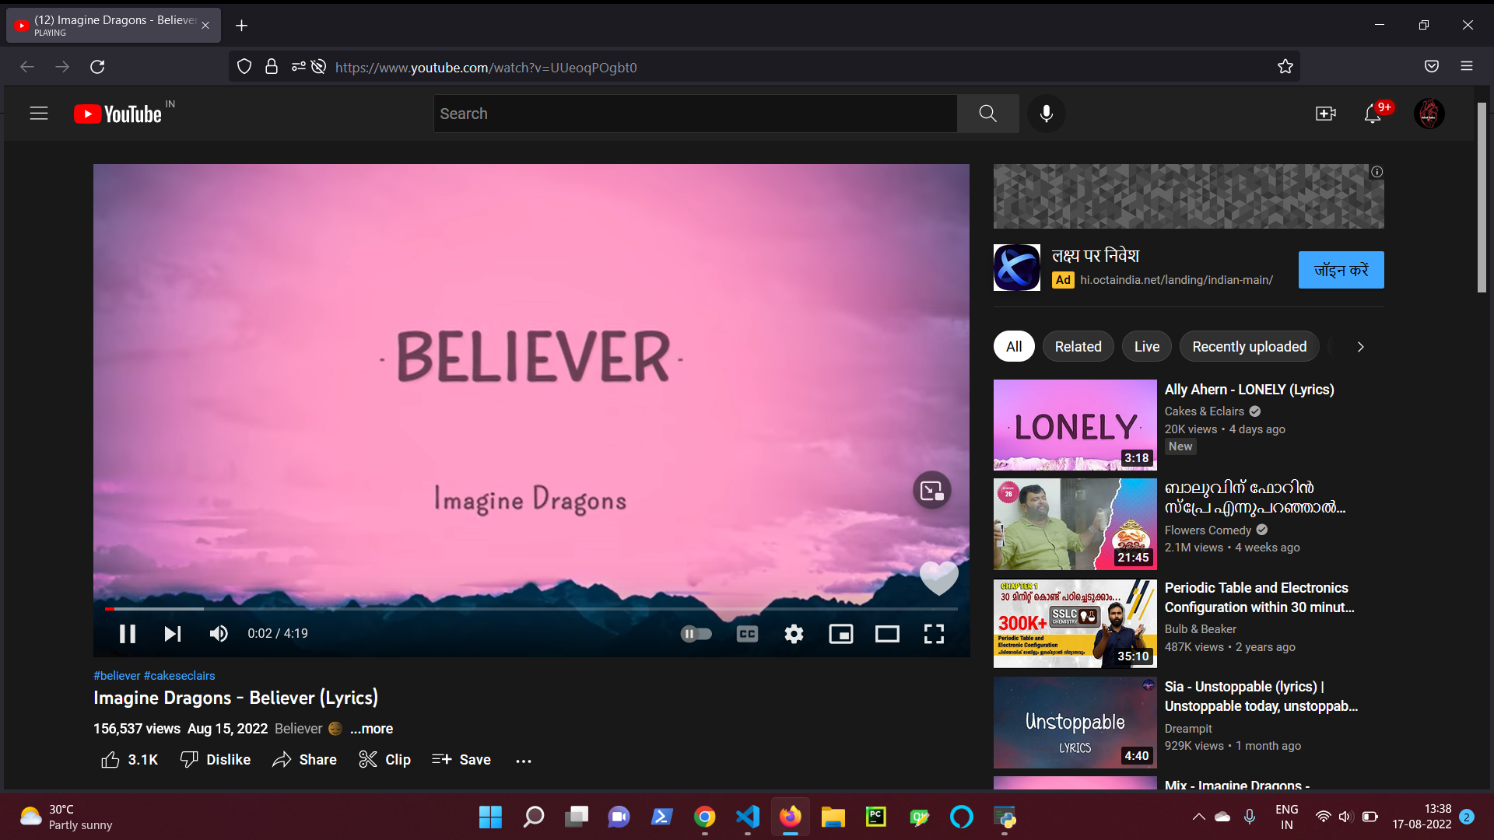Open the Windows Start menu
The width and height of the screenshot is (1494, 840).
(x=490, y=817)
